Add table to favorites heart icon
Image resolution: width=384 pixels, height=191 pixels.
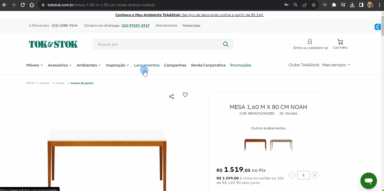pos(185,95)
